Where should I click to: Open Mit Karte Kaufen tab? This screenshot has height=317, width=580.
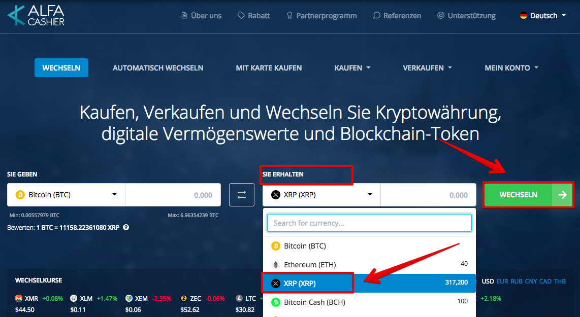[269, 68]
